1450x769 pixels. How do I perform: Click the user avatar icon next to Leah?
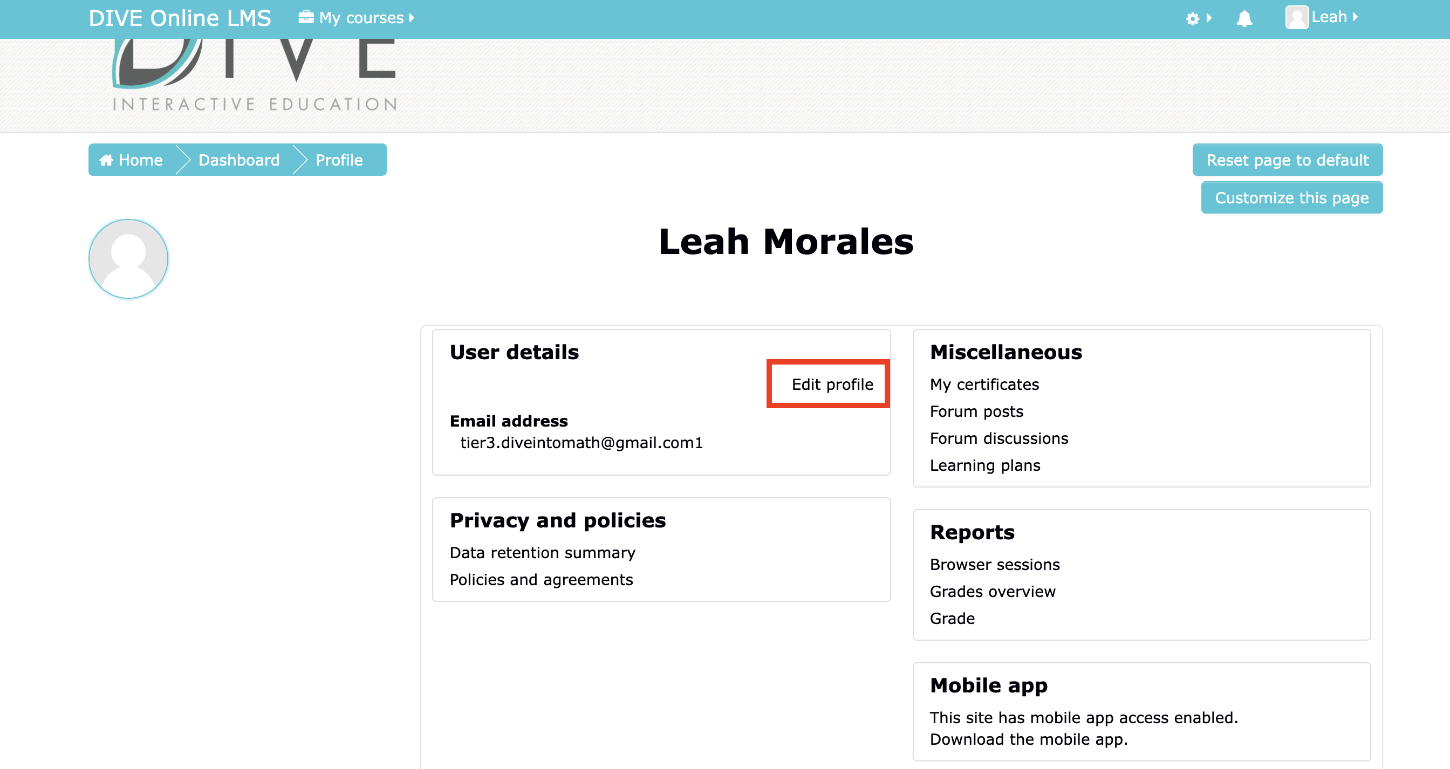pyautogui.click(x=1297, y=17)
